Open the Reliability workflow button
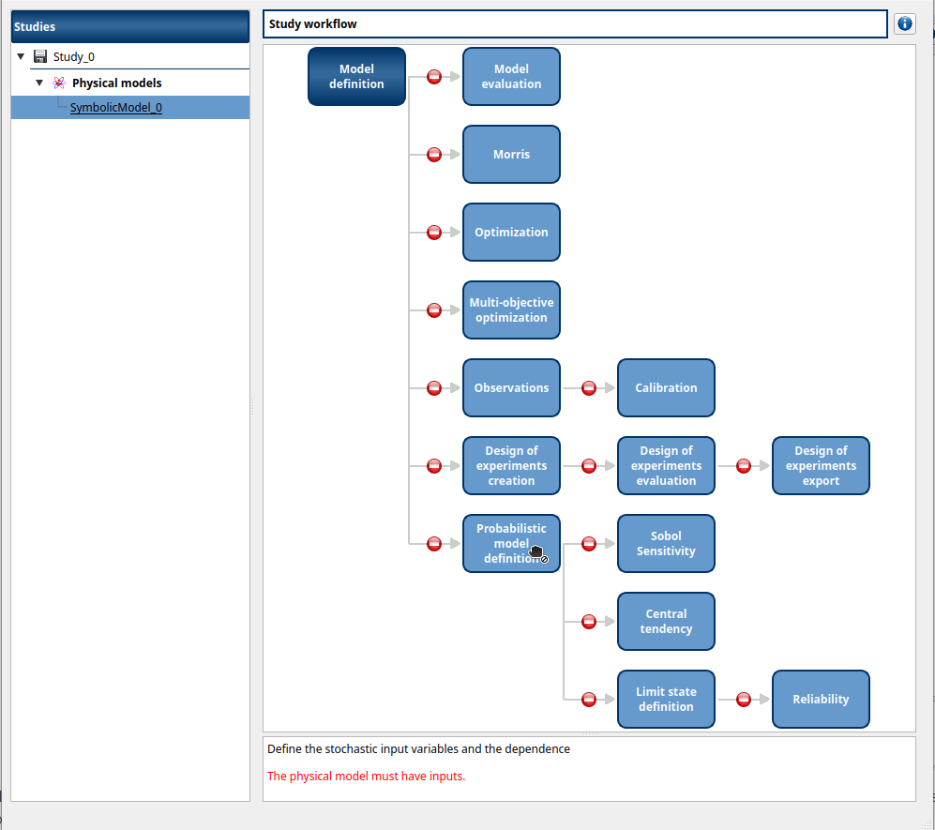 pyautogui.click(x=822, y=700)
